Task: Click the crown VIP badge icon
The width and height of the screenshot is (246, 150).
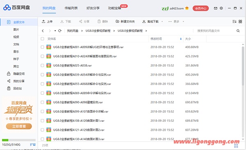Action: click(x=187, y=8)
